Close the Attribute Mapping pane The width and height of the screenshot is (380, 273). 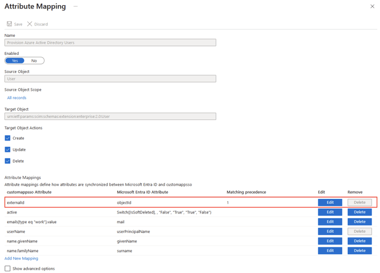point(372,7)
